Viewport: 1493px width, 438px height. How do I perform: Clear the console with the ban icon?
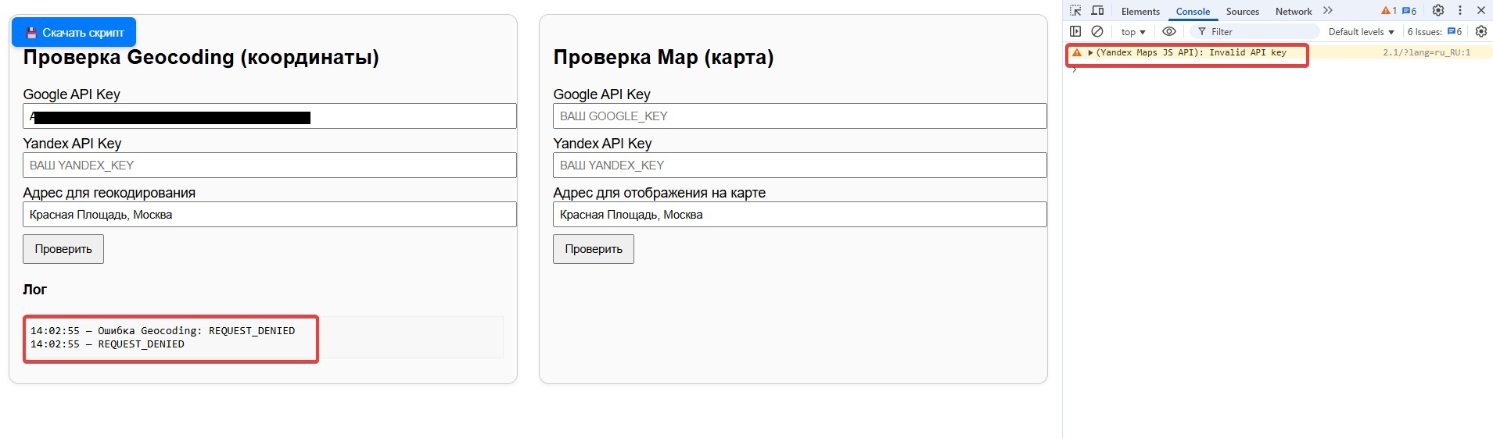1097,32
